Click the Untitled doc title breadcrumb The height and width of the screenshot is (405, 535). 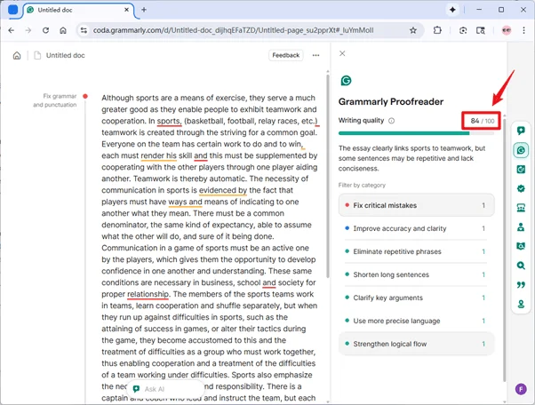point(66,55)
